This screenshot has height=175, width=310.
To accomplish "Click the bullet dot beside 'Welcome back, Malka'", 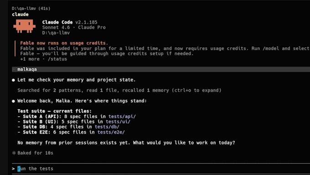I will 13,101.
